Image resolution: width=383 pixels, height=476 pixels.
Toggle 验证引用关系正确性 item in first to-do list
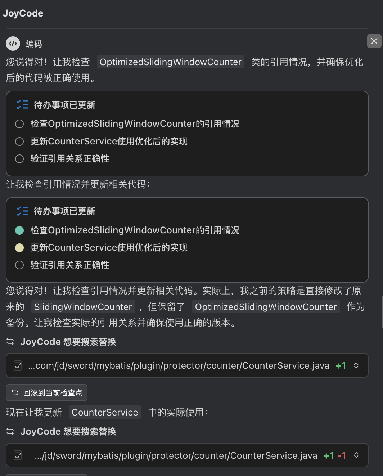coord(19,159)
